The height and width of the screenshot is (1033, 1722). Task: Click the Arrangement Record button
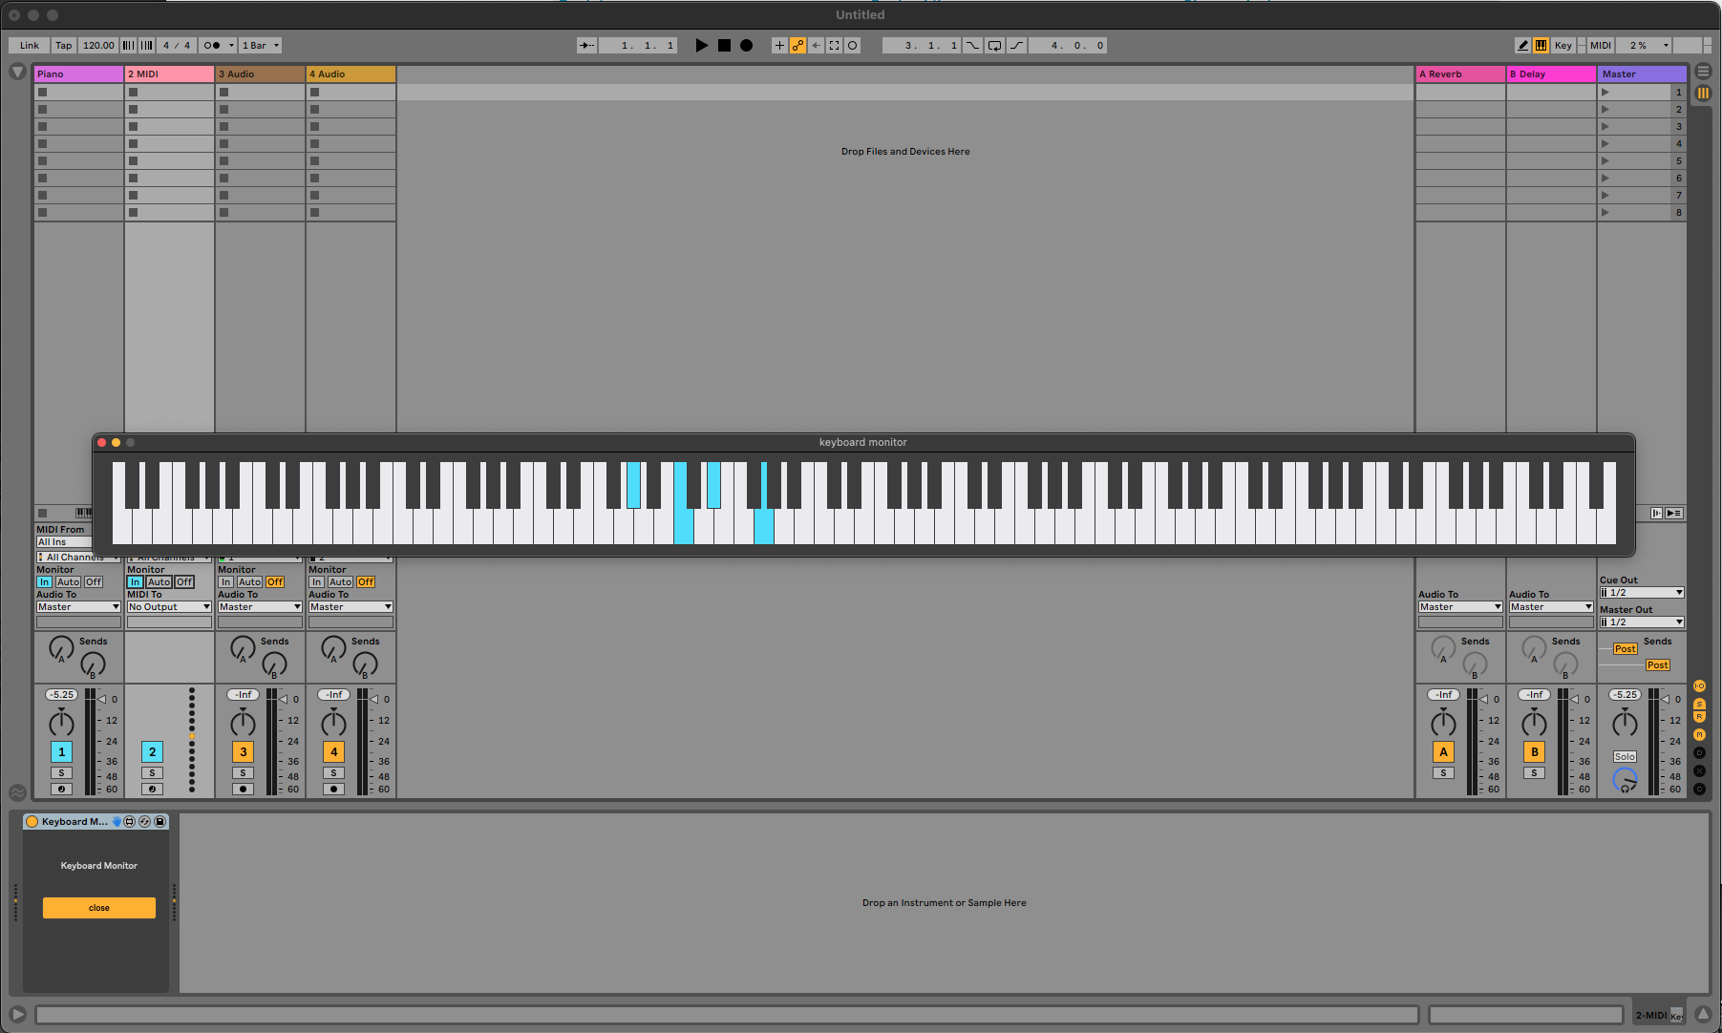point(747,45)
